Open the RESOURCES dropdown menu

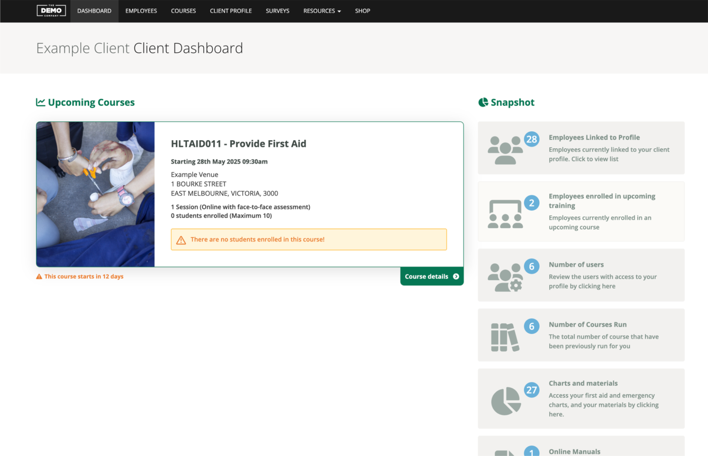click(322, 11)
